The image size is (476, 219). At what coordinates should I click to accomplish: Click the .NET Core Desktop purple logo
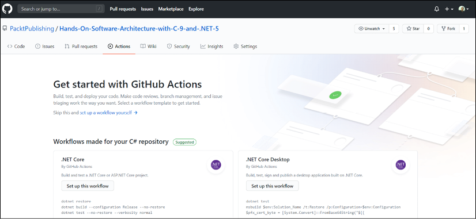(401, 165)
